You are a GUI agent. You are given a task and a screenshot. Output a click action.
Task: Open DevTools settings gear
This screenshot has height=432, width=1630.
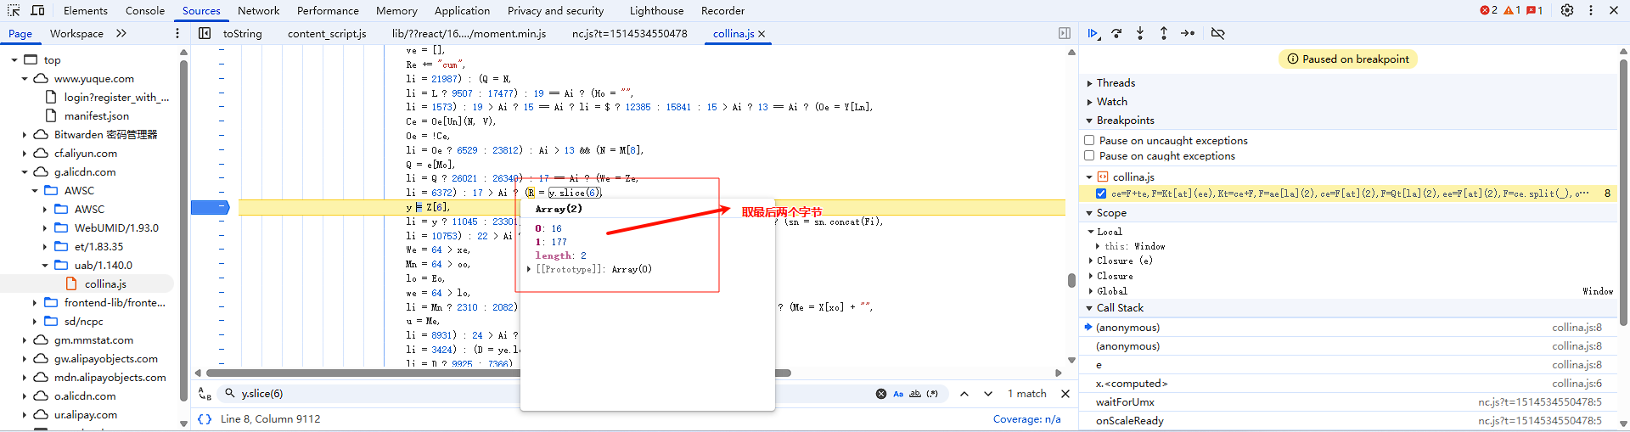click(x=1567, y=10)
